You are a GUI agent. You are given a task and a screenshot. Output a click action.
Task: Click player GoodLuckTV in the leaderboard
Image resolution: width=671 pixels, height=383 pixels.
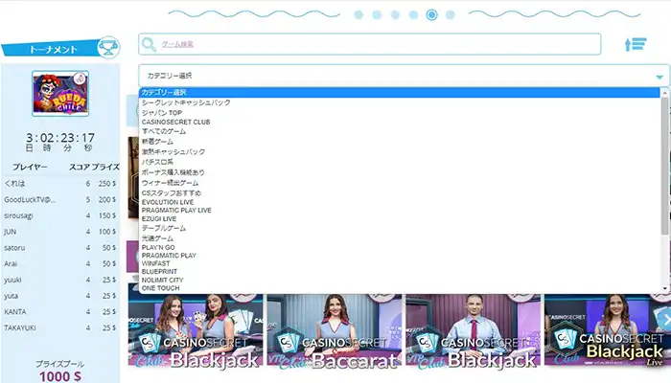[30, 199]
